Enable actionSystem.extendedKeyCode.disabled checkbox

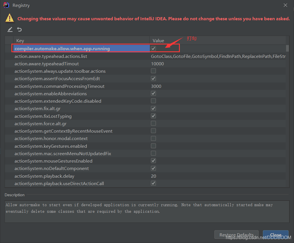pos(153,101)
